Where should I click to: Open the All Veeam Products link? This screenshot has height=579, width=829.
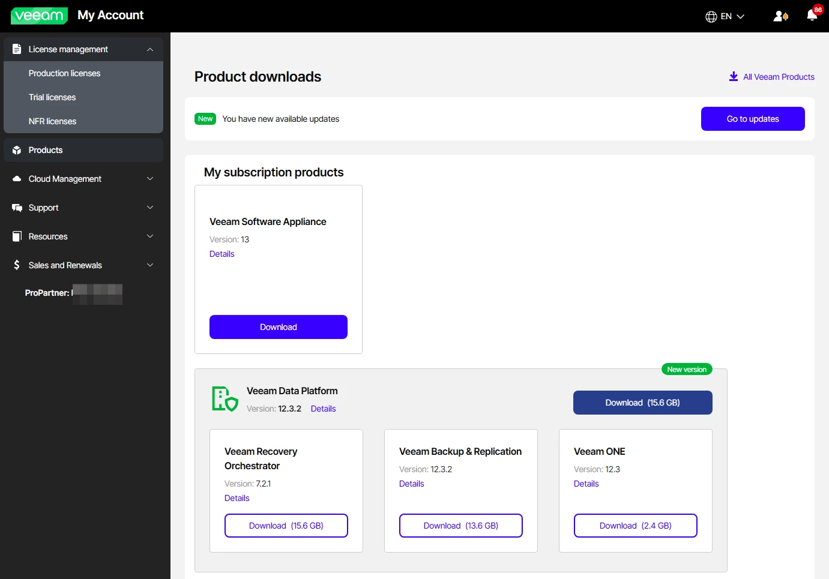click(x=778, y=77)
